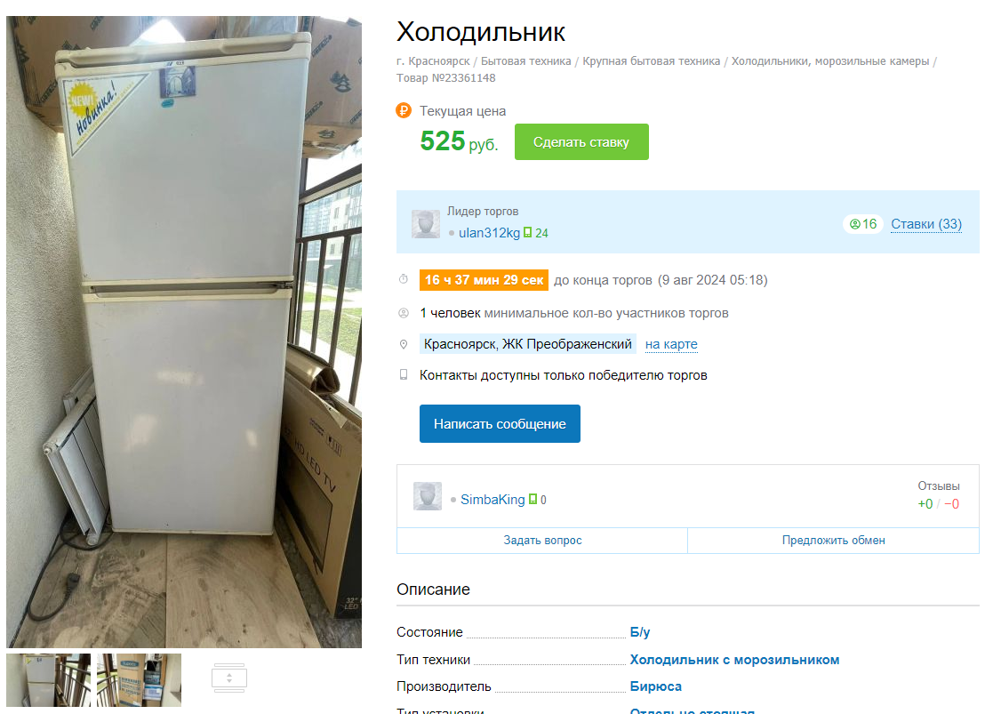The width and height of the screenshot is (985, 714).
Task: Go to Бытовая техника breadcrumb category
Action: click(x=525, y=61)
